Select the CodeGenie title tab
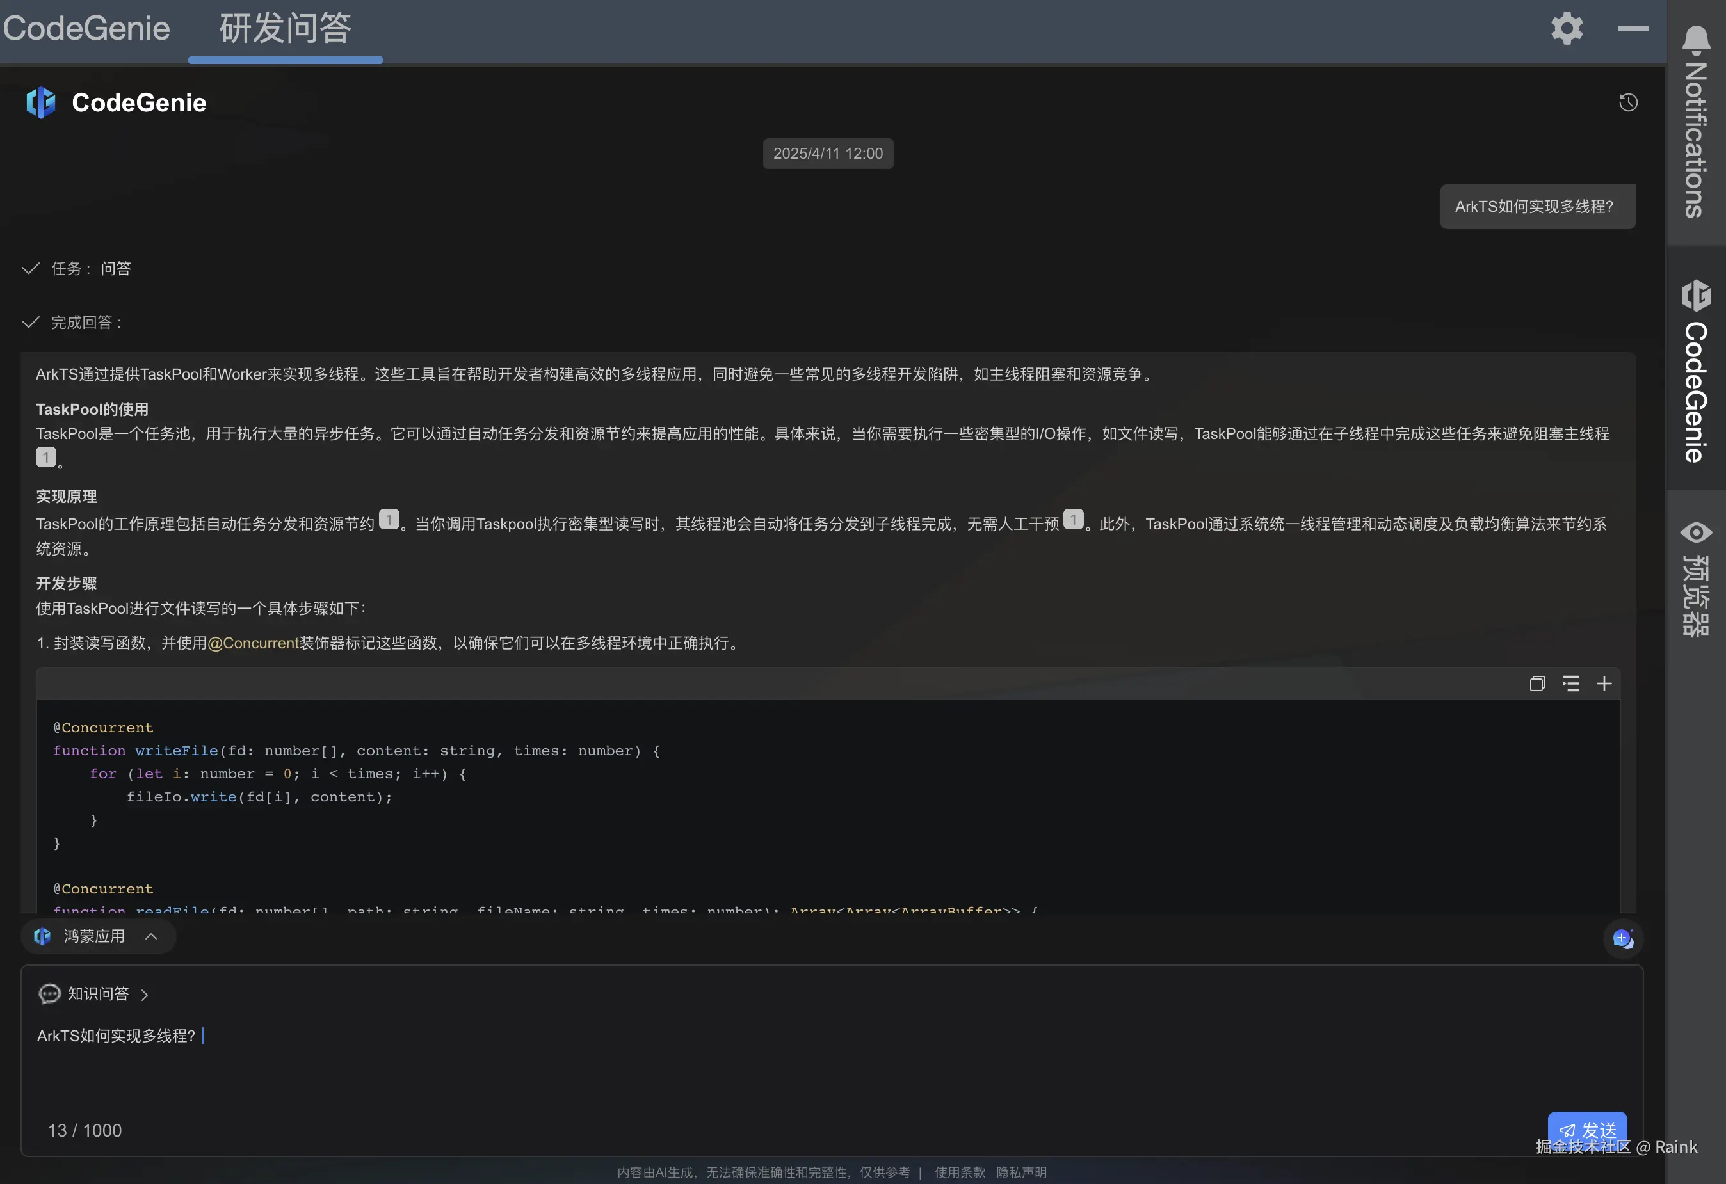 (x=87, y=29)
